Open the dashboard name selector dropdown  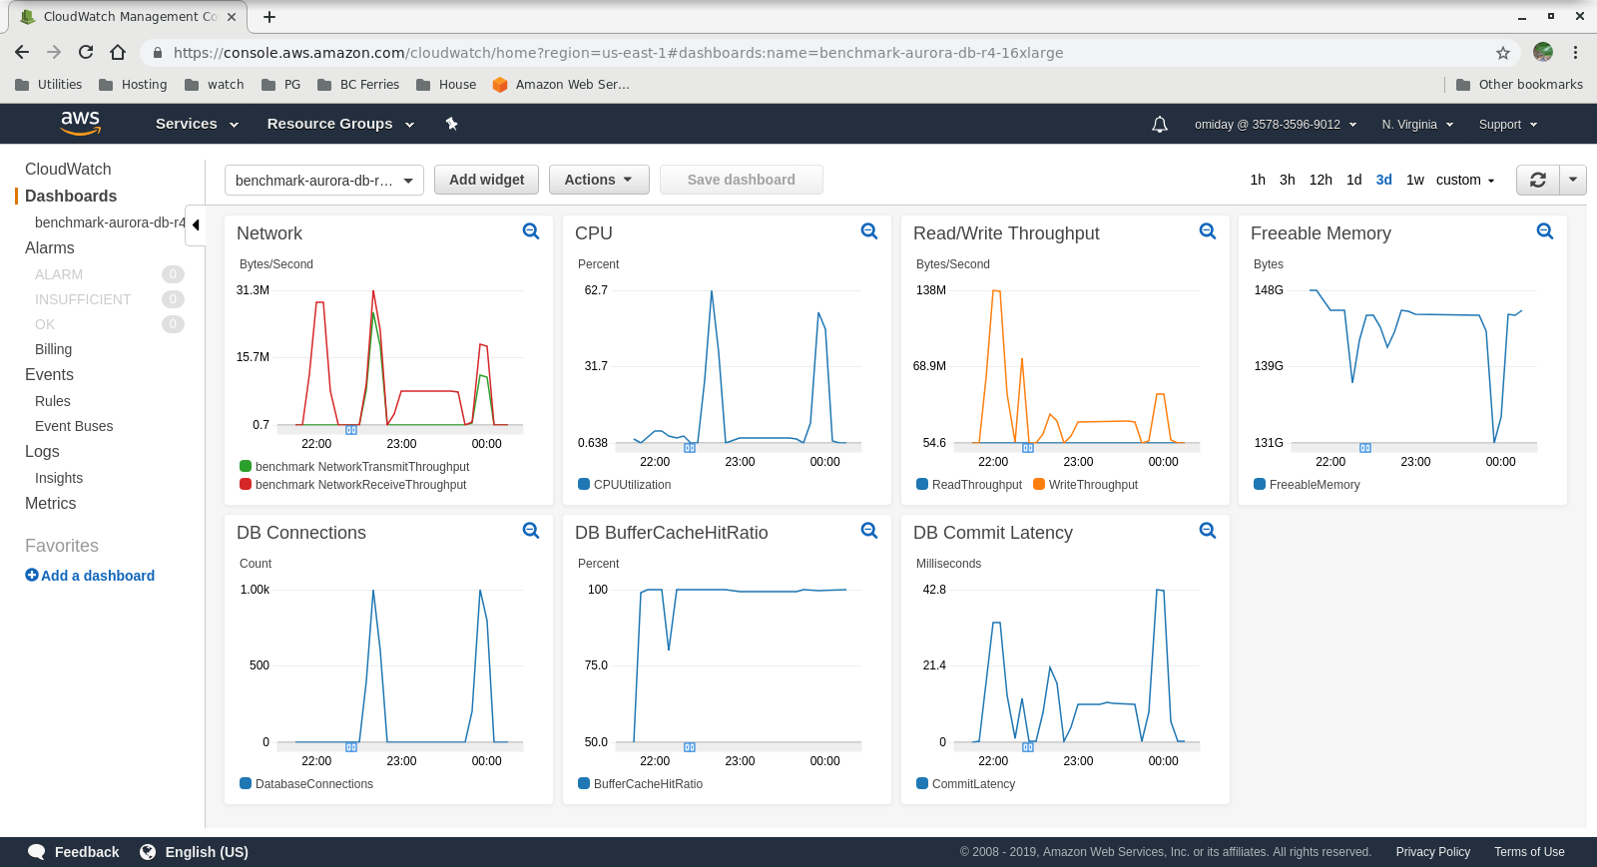(x=324, y=181)
